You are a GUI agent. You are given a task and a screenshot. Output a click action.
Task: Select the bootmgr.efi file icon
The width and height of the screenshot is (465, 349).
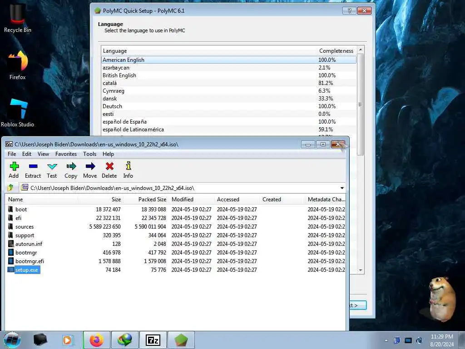11,261
